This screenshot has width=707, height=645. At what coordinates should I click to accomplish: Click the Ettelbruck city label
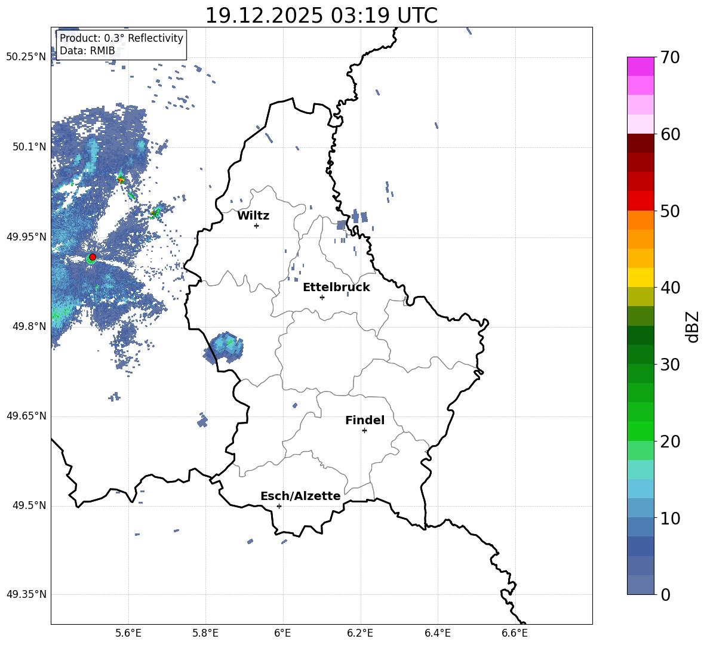[336, 288]
